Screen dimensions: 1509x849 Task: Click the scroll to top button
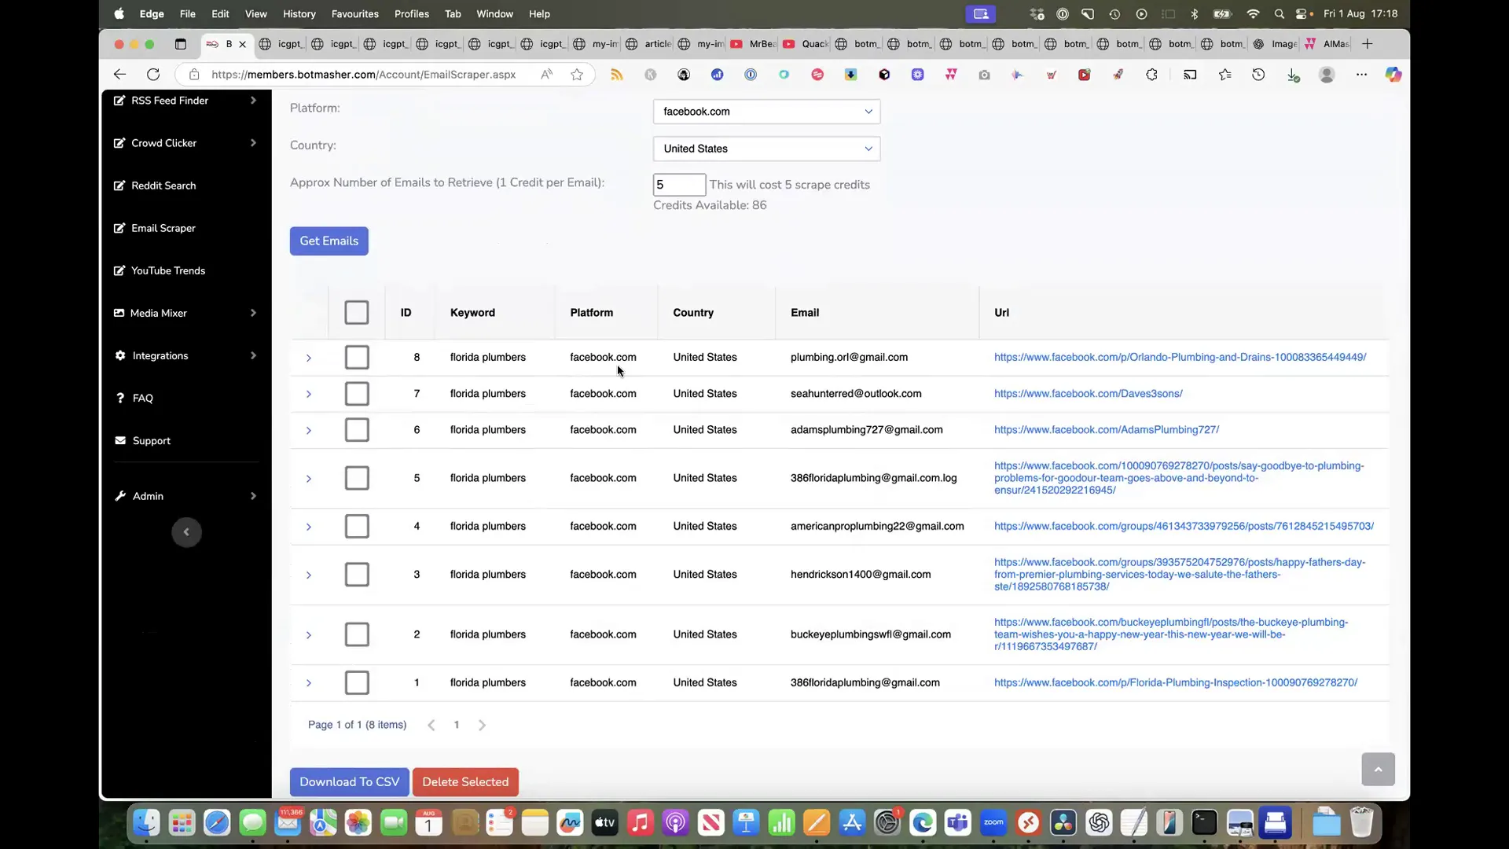tap(1378, 769)
